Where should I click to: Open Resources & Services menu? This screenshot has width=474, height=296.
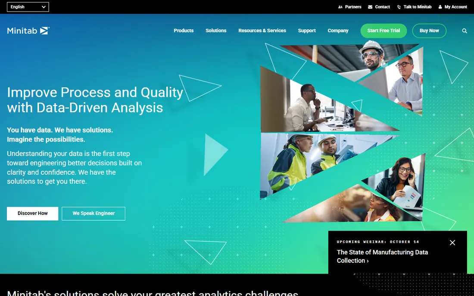tap(262, 31)
